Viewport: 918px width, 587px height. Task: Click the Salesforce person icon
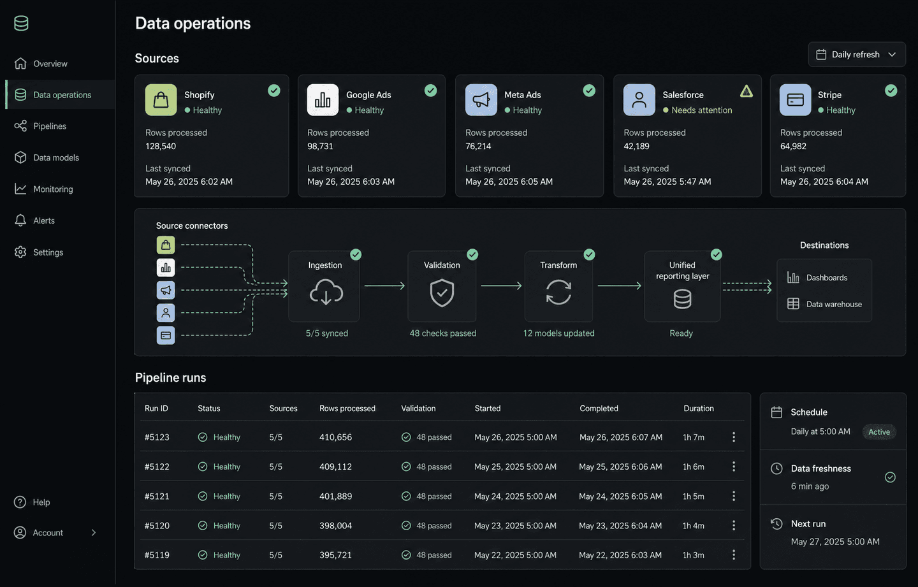639,100
